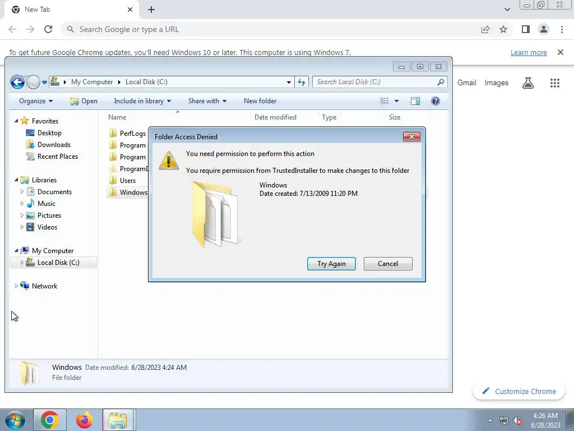
Task: Toggle the Chrome side panel icon
Action: click(526, 29)
